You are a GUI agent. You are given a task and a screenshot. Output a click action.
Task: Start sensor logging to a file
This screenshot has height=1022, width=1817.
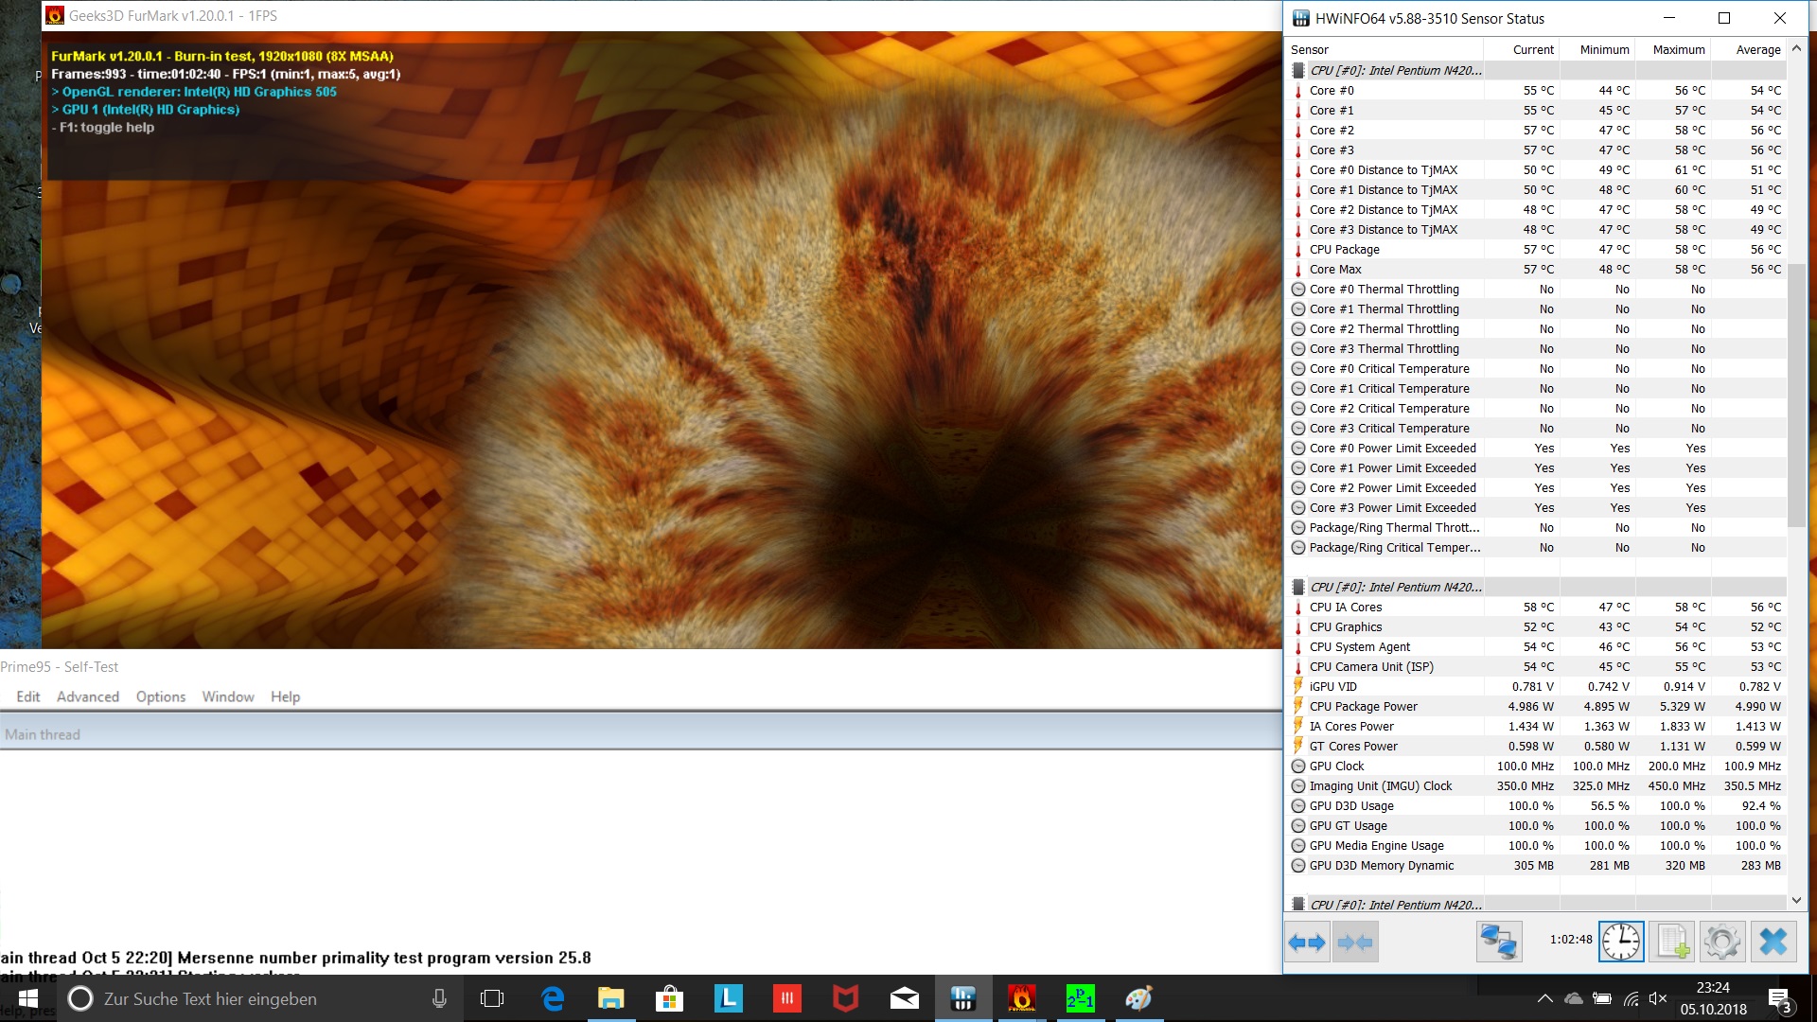point(1671,942)
